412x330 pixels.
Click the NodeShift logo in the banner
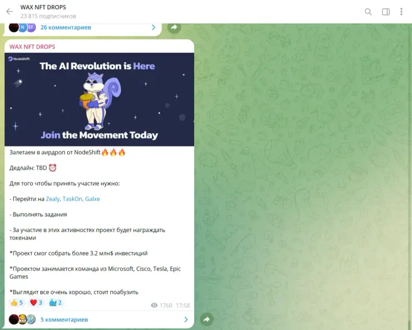(19, 59)
